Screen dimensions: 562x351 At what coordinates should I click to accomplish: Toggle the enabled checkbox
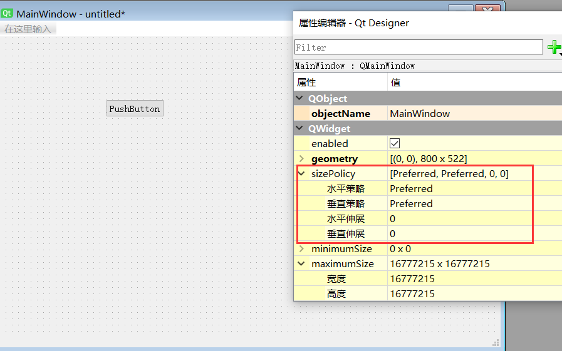(395, 143)
